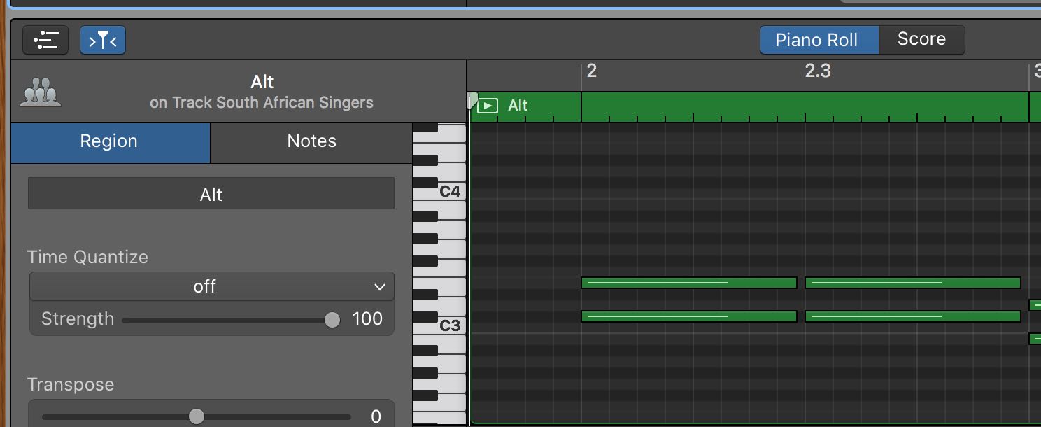
Task: Toggle the Catch Playhead button
Action: tap(103, 41)
